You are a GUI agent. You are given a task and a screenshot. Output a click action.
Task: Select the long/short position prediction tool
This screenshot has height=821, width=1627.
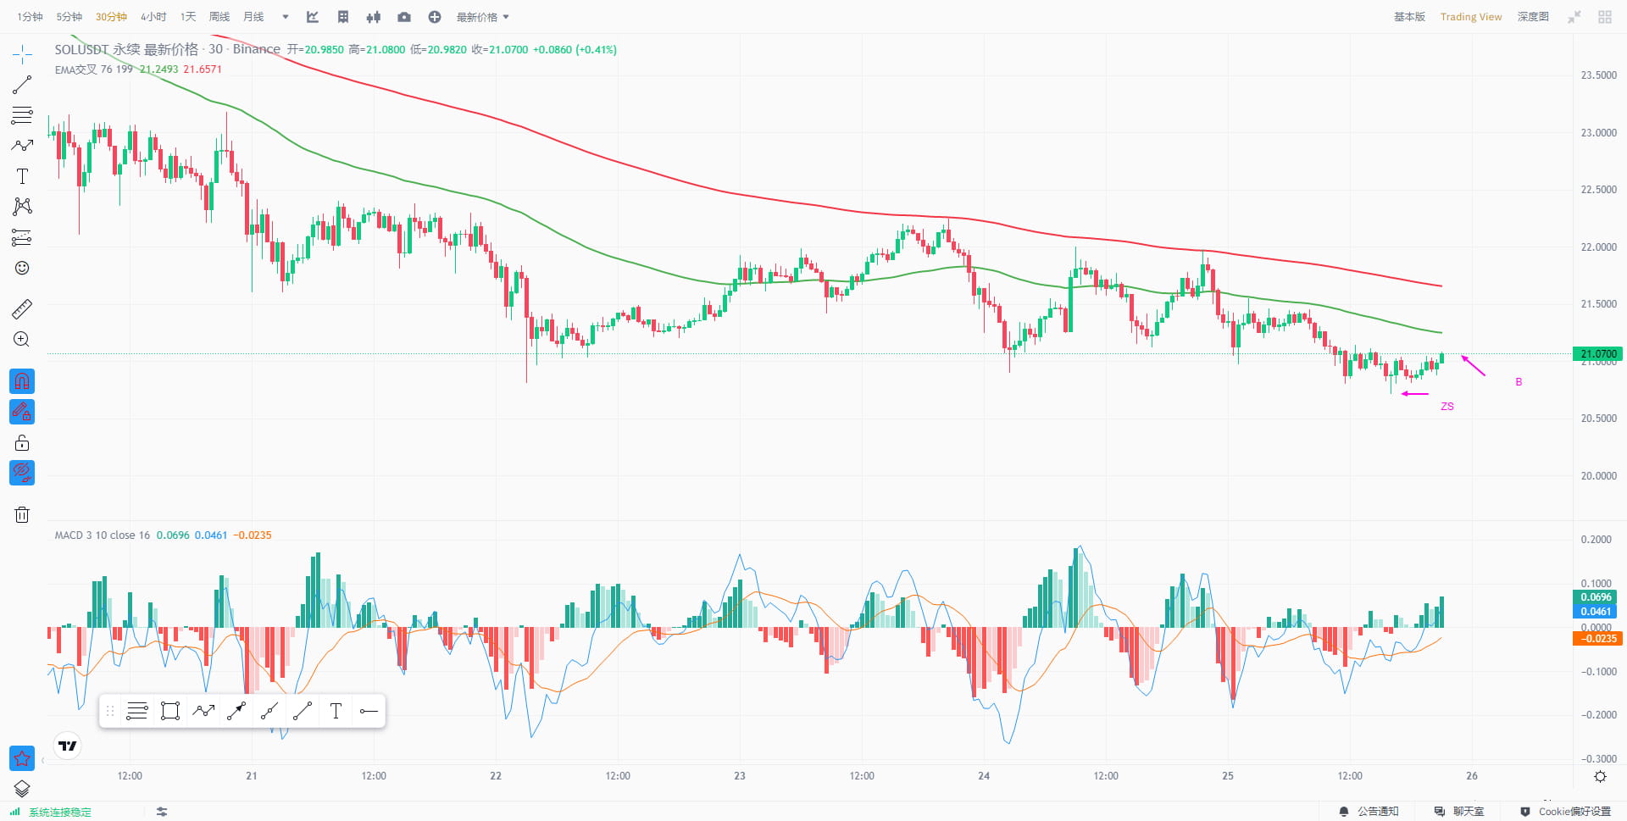pos(22,237)
